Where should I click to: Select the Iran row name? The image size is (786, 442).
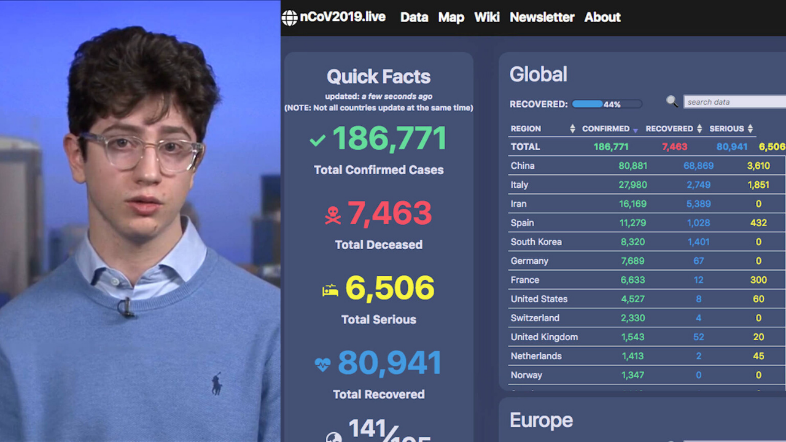pos(519,204)
